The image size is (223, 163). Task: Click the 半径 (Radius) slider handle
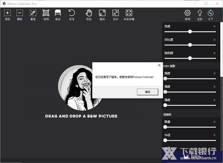click(165, 140)
